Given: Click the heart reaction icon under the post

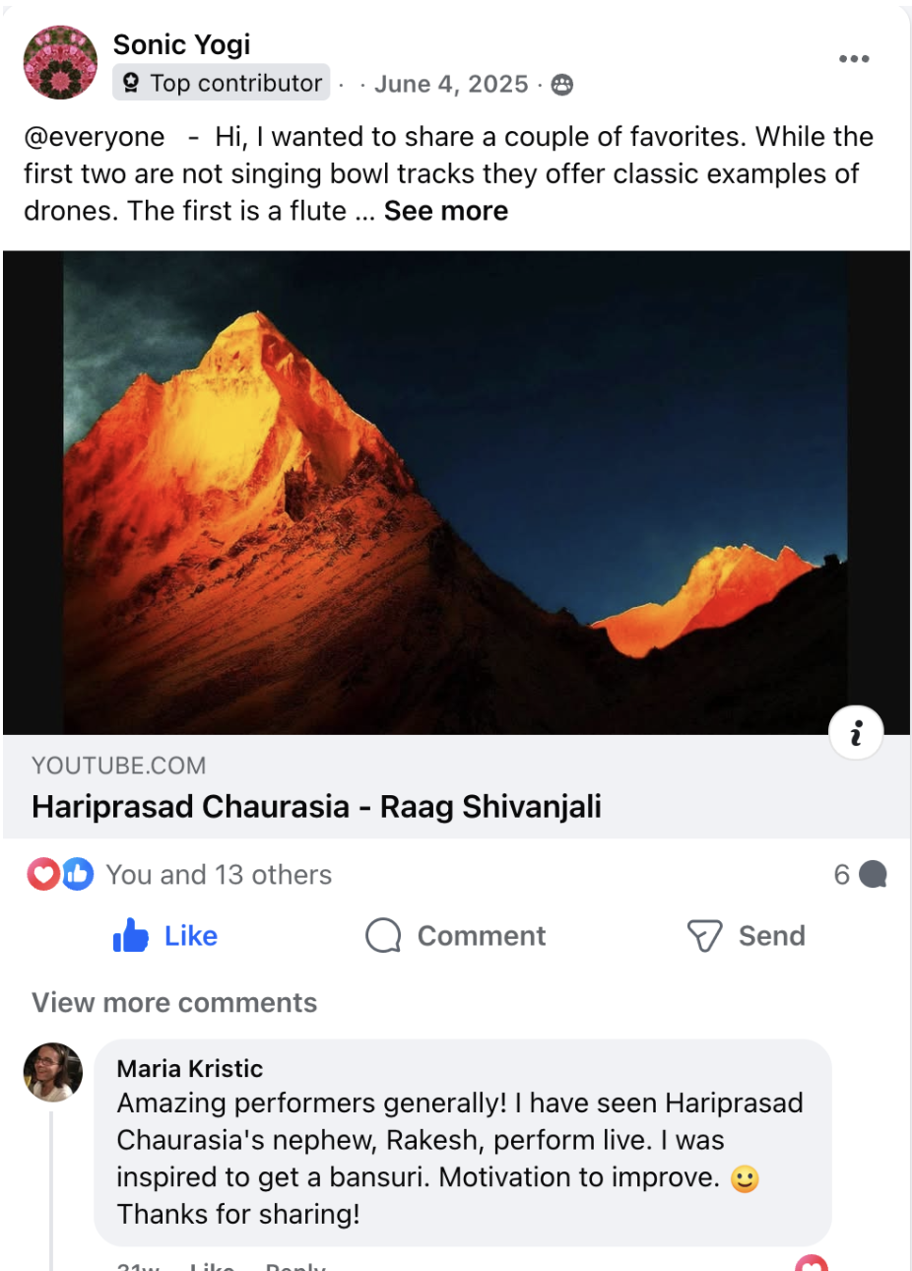Looking at the screenshot, I should point(43,874).
